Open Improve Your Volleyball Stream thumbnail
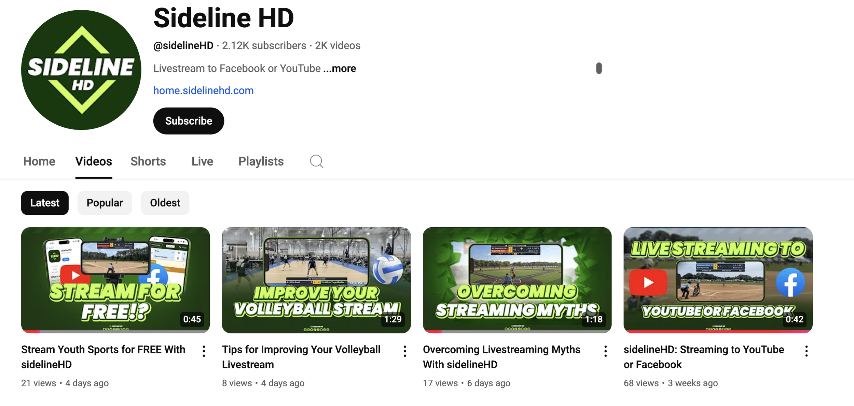The width and height of the screenshot is (854, 406). 316,280
